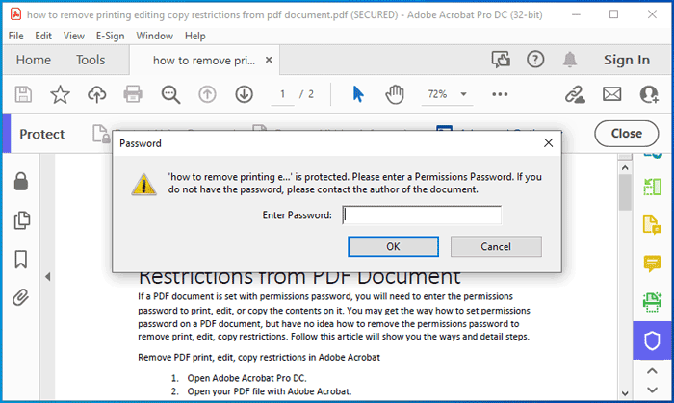Open the Page Thumbnails panel
This screenshot has height=403, width=674.
pos(21,220)
